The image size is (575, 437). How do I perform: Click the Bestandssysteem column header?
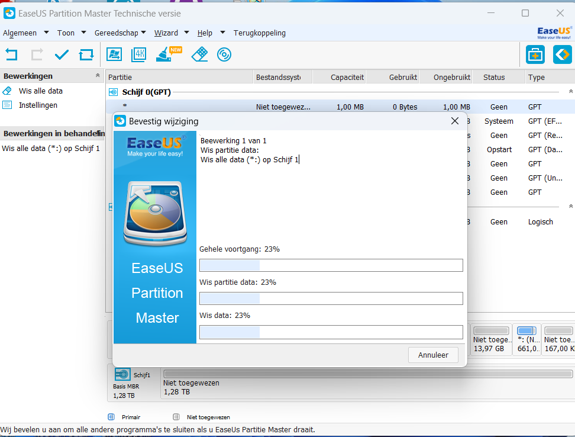pos(283,77)
